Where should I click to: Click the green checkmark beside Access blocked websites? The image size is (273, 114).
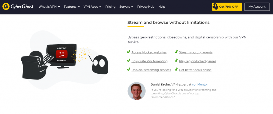tap(129, 51)
